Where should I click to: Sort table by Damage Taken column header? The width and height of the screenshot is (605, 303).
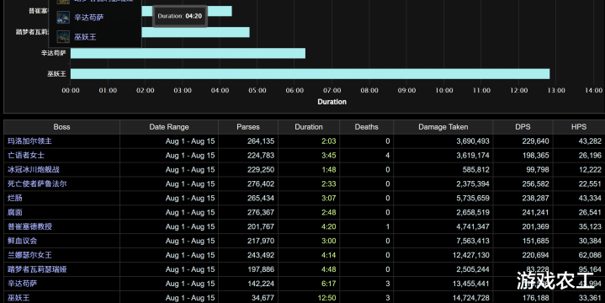pos(443,127)
